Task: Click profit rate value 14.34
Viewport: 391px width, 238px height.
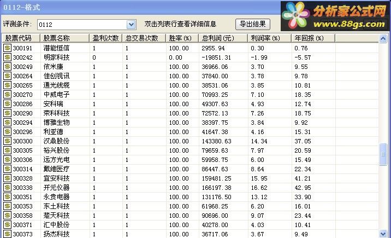Action: pyautogui.click(x=259, y=141)
